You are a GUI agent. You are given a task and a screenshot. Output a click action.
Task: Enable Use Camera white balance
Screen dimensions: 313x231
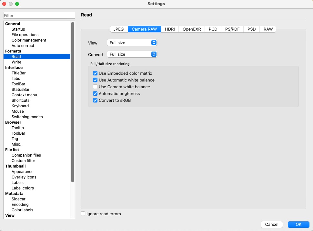pyautogui.click(x=95, y=87)
